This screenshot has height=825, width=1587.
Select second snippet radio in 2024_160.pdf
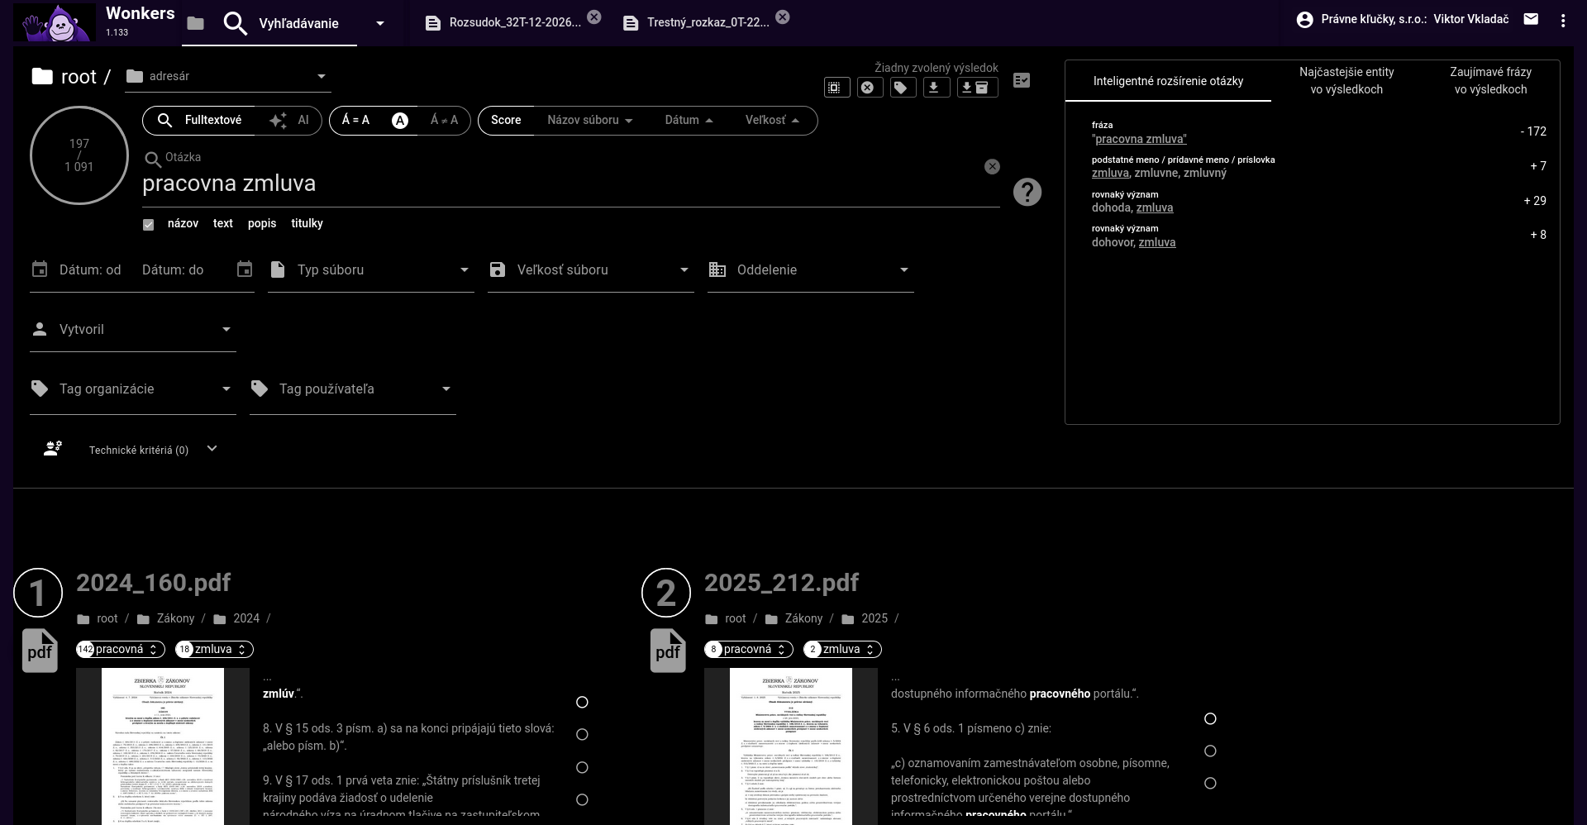582,734
